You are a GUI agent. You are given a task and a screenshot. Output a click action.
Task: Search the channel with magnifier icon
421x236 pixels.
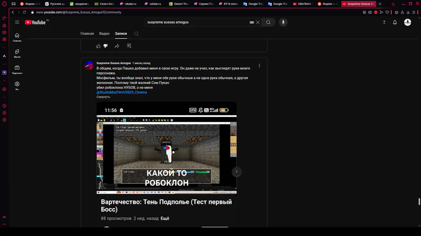point(137,34)
